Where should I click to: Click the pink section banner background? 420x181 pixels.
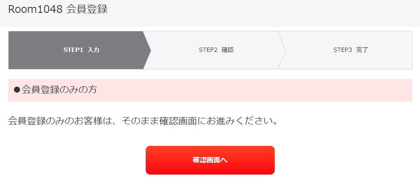point(210,90)
